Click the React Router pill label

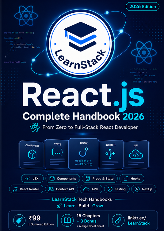tap(29, 189)
